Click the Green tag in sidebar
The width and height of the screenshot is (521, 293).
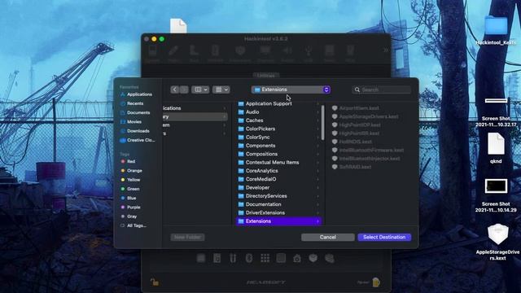tap(130, 189)
